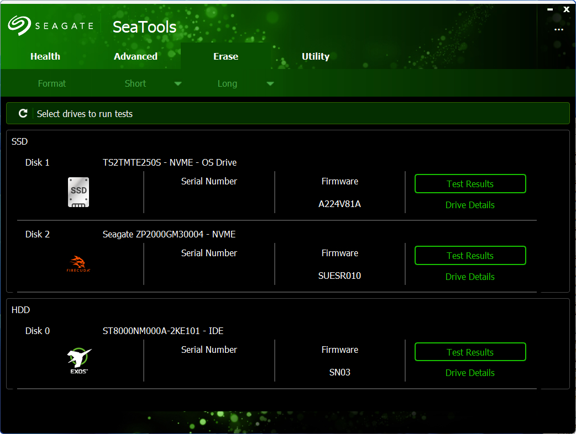This screenshot has width=576, height=434.
Task: Switch to the Health tab
Action: [x=45, y=56]
